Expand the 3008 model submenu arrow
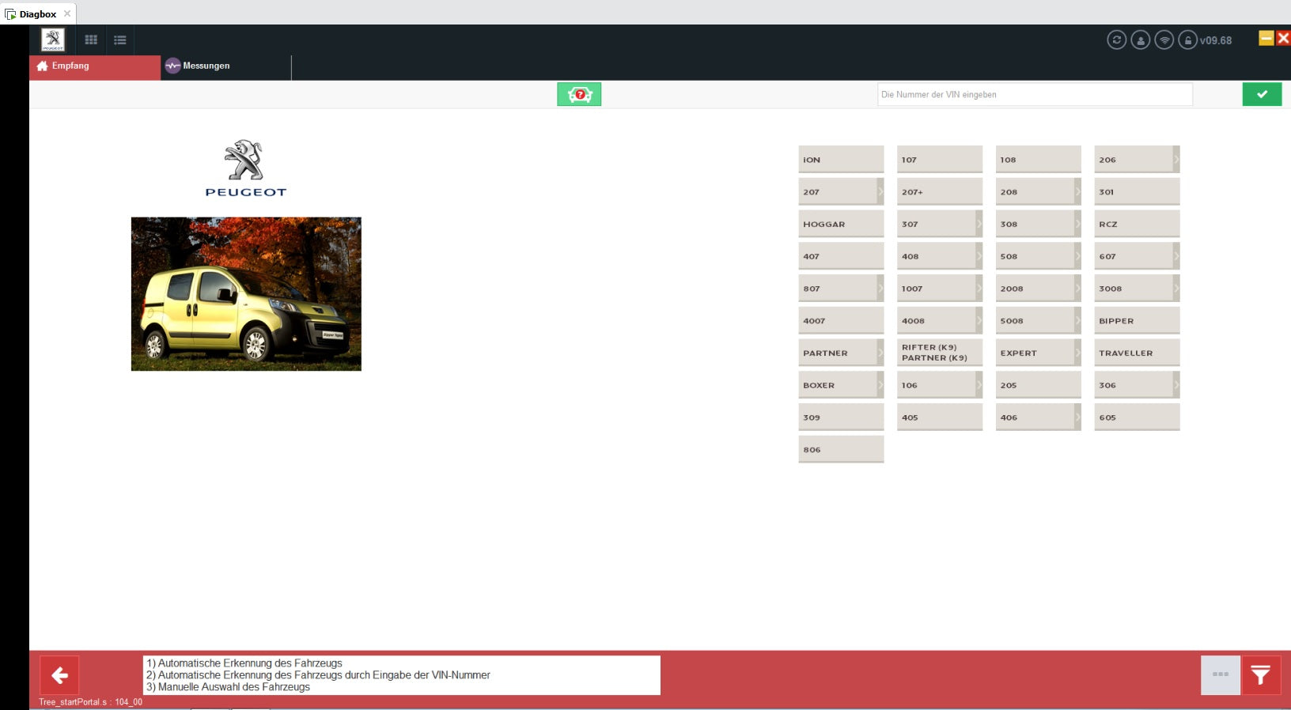The height and width of the screenshot is (710, 1291). tap(1176, 289)
